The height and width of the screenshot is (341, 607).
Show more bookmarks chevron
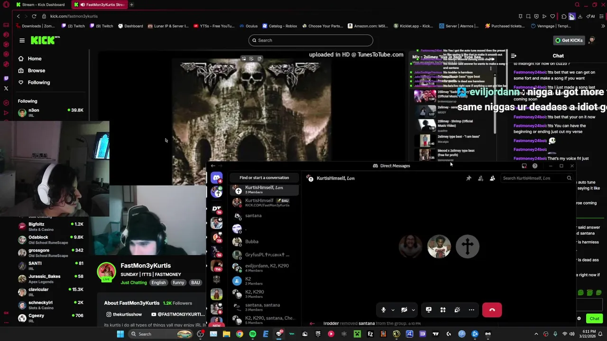coord(603,26)
